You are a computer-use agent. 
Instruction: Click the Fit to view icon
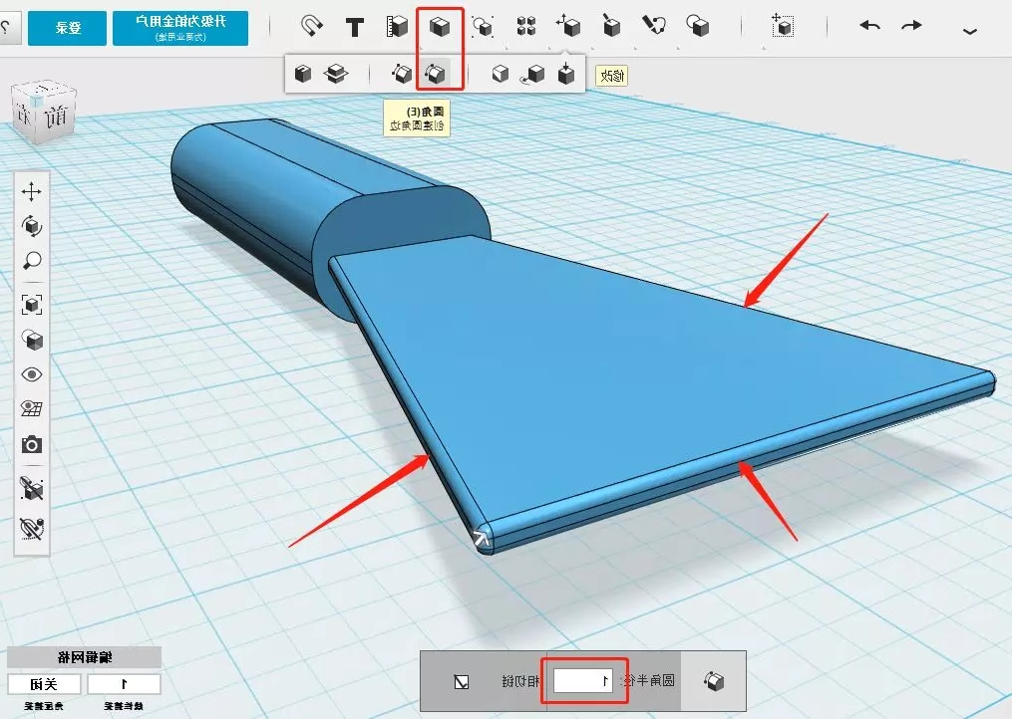[x=32, y=305]
